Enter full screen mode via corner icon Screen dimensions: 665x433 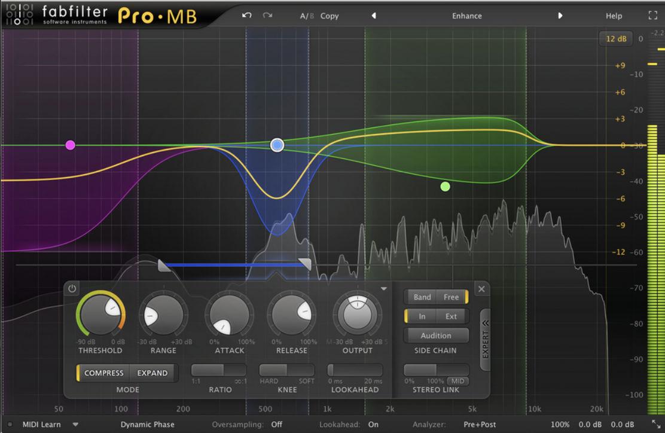652,16
